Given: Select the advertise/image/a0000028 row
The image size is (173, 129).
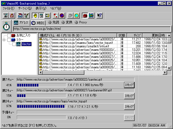Looking at the screenshot, I should tap(103, 67).
